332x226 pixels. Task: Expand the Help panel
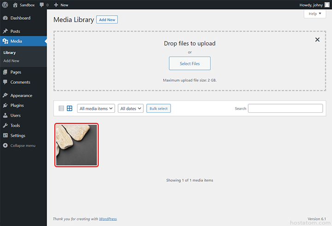(315, 14)
